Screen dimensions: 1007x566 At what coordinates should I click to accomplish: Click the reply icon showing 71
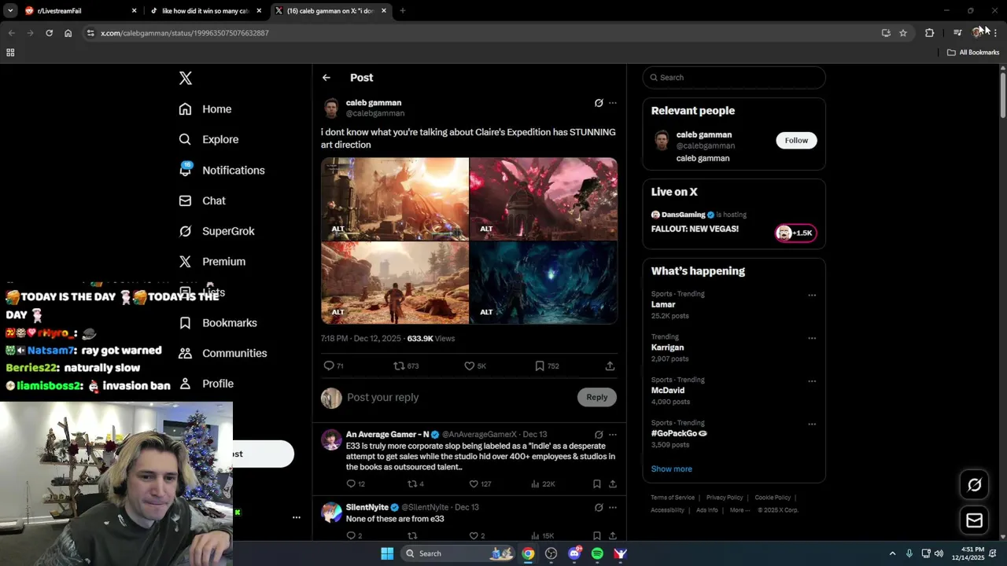(329, 366)
